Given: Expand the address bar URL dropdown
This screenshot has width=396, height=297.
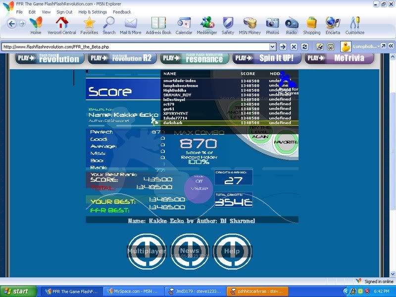Looking at the screenshot, I should pyautogui.click(x=272, y=47).
